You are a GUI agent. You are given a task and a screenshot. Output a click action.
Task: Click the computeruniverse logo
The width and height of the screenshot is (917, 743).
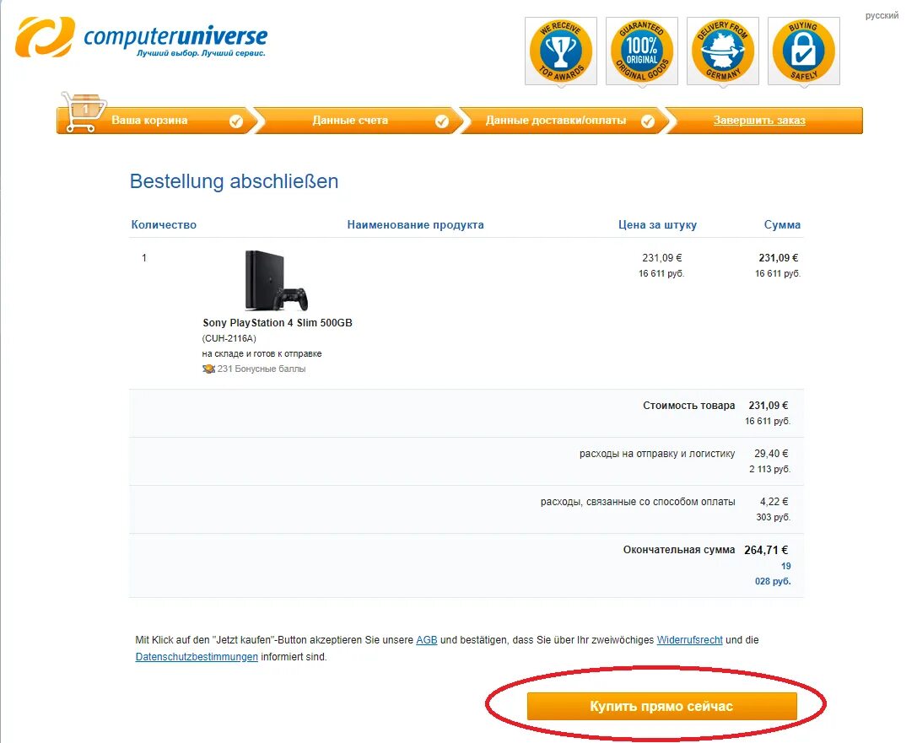142,37
